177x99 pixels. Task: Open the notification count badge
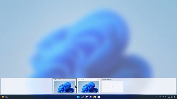point(175,97)
